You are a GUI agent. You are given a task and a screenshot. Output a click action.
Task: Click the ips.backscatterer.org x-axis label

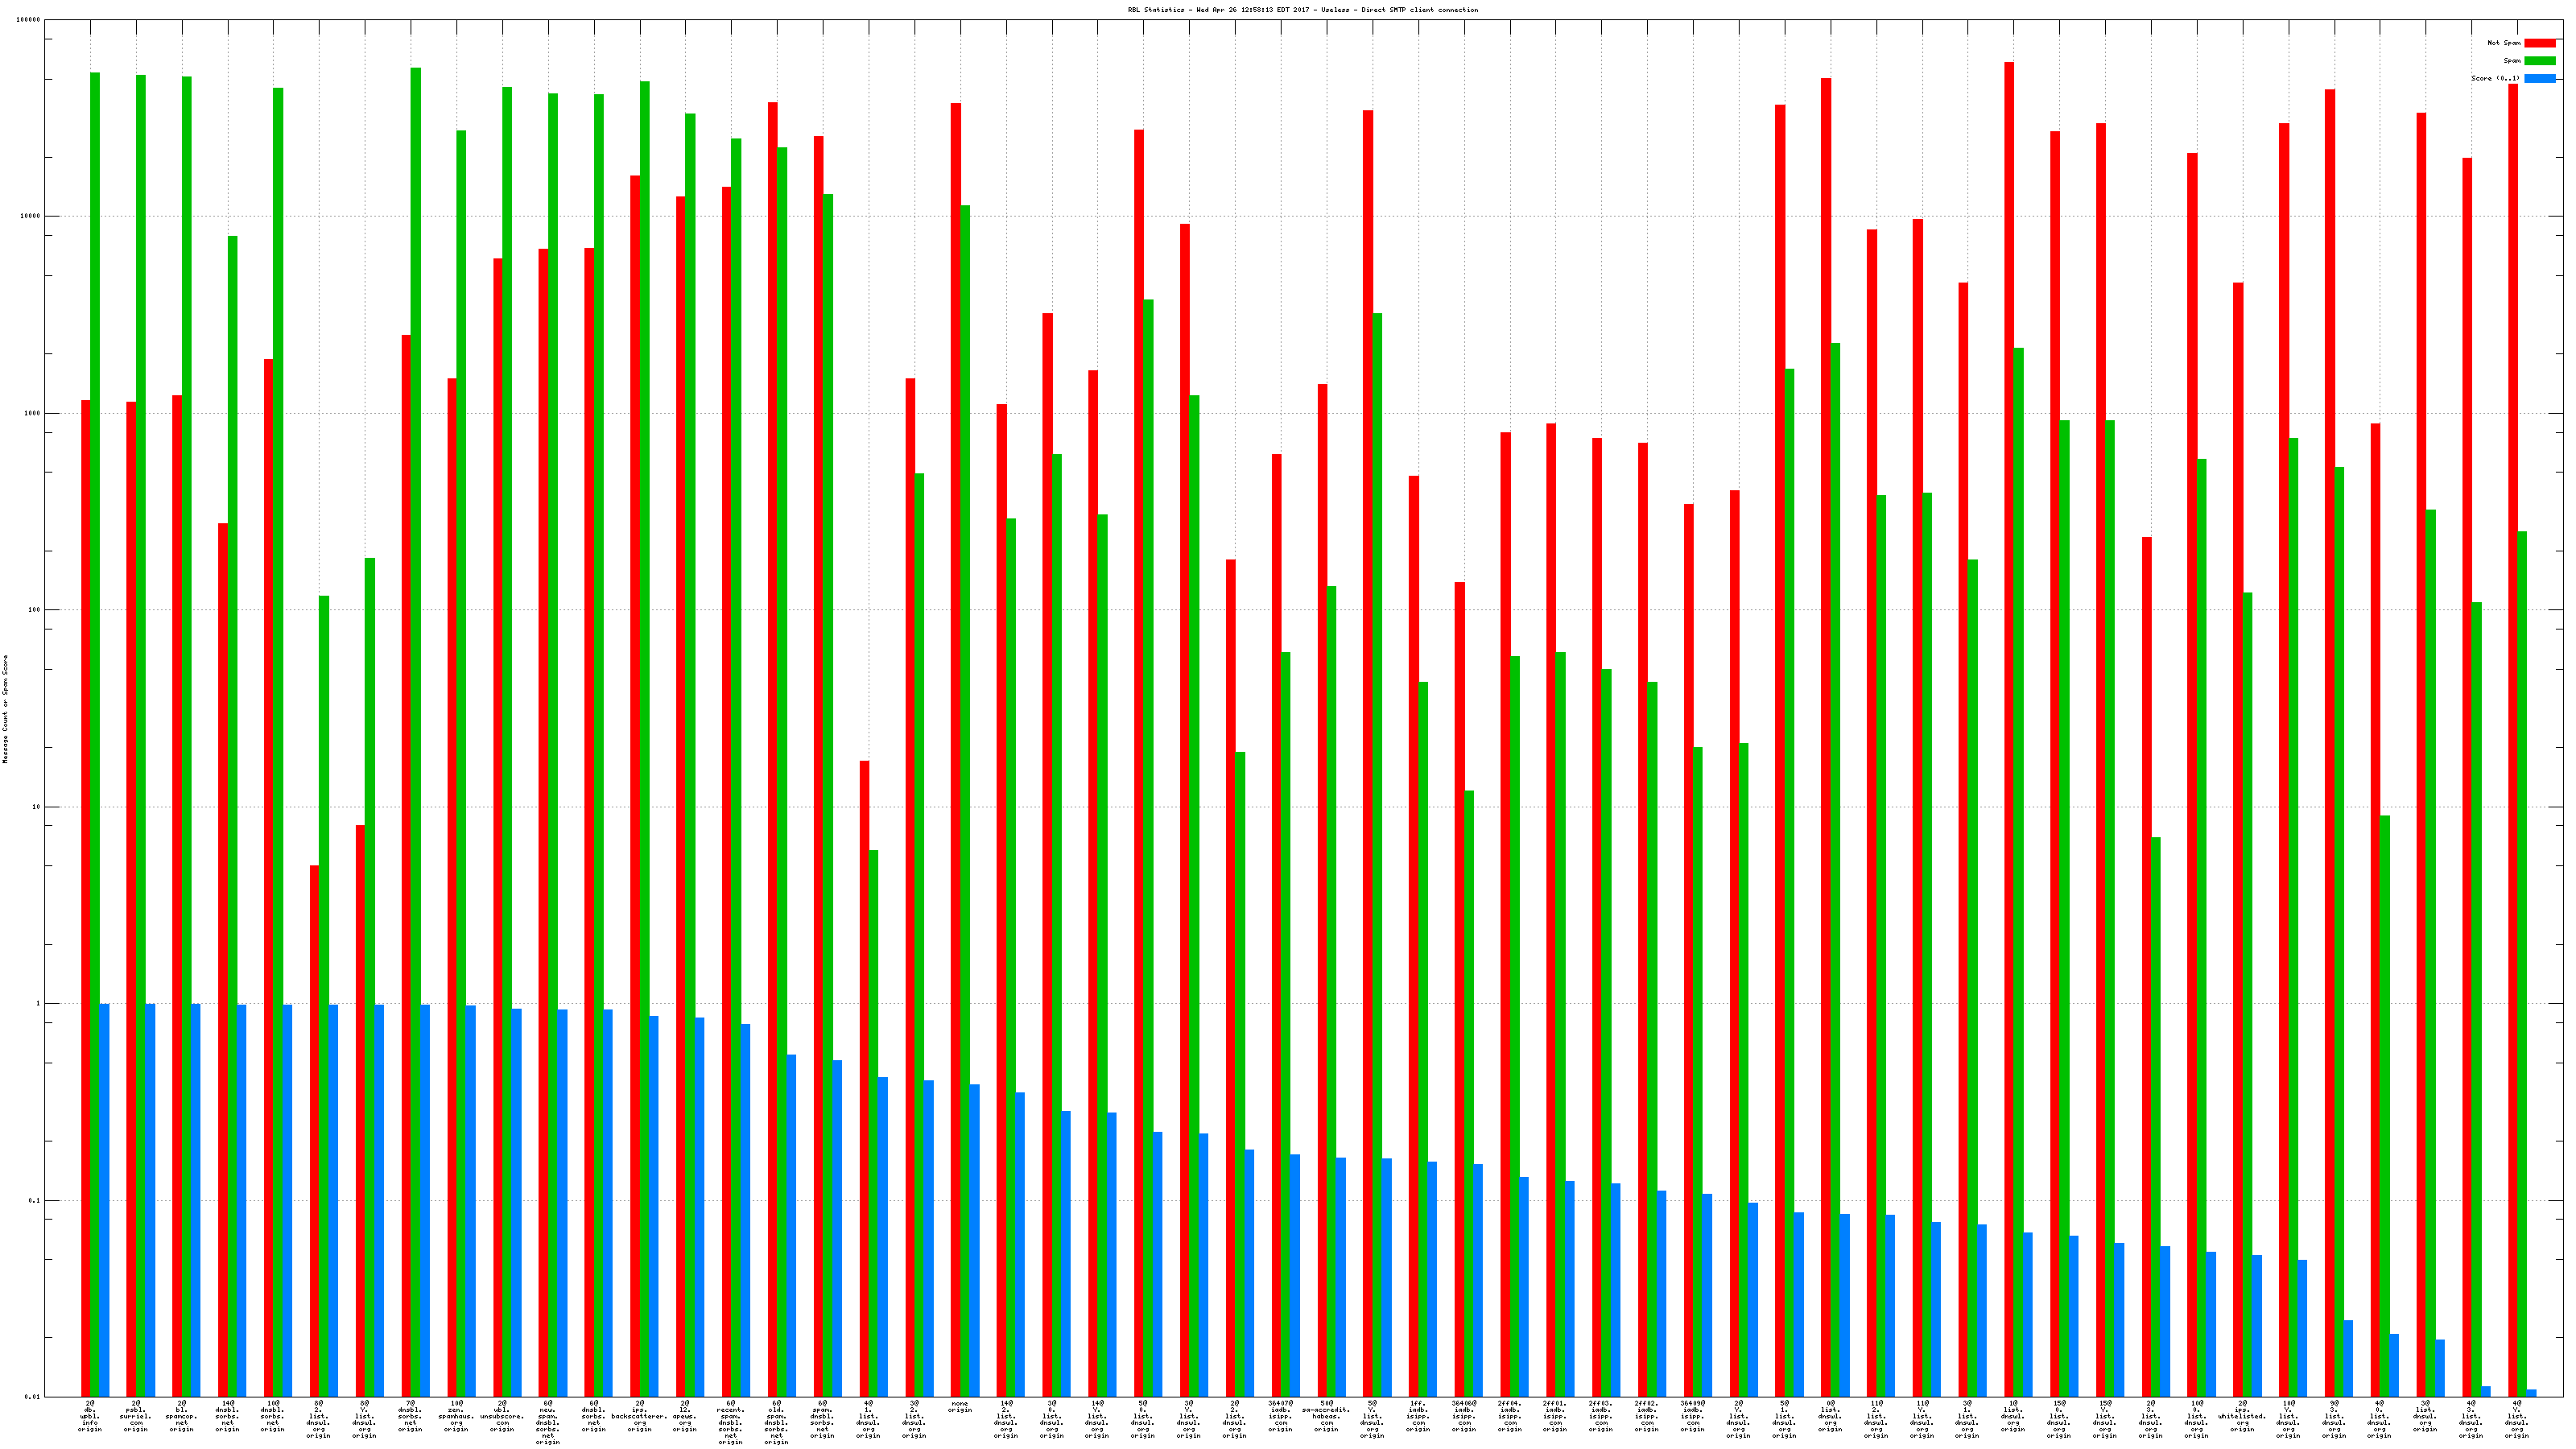(639, 1417)
